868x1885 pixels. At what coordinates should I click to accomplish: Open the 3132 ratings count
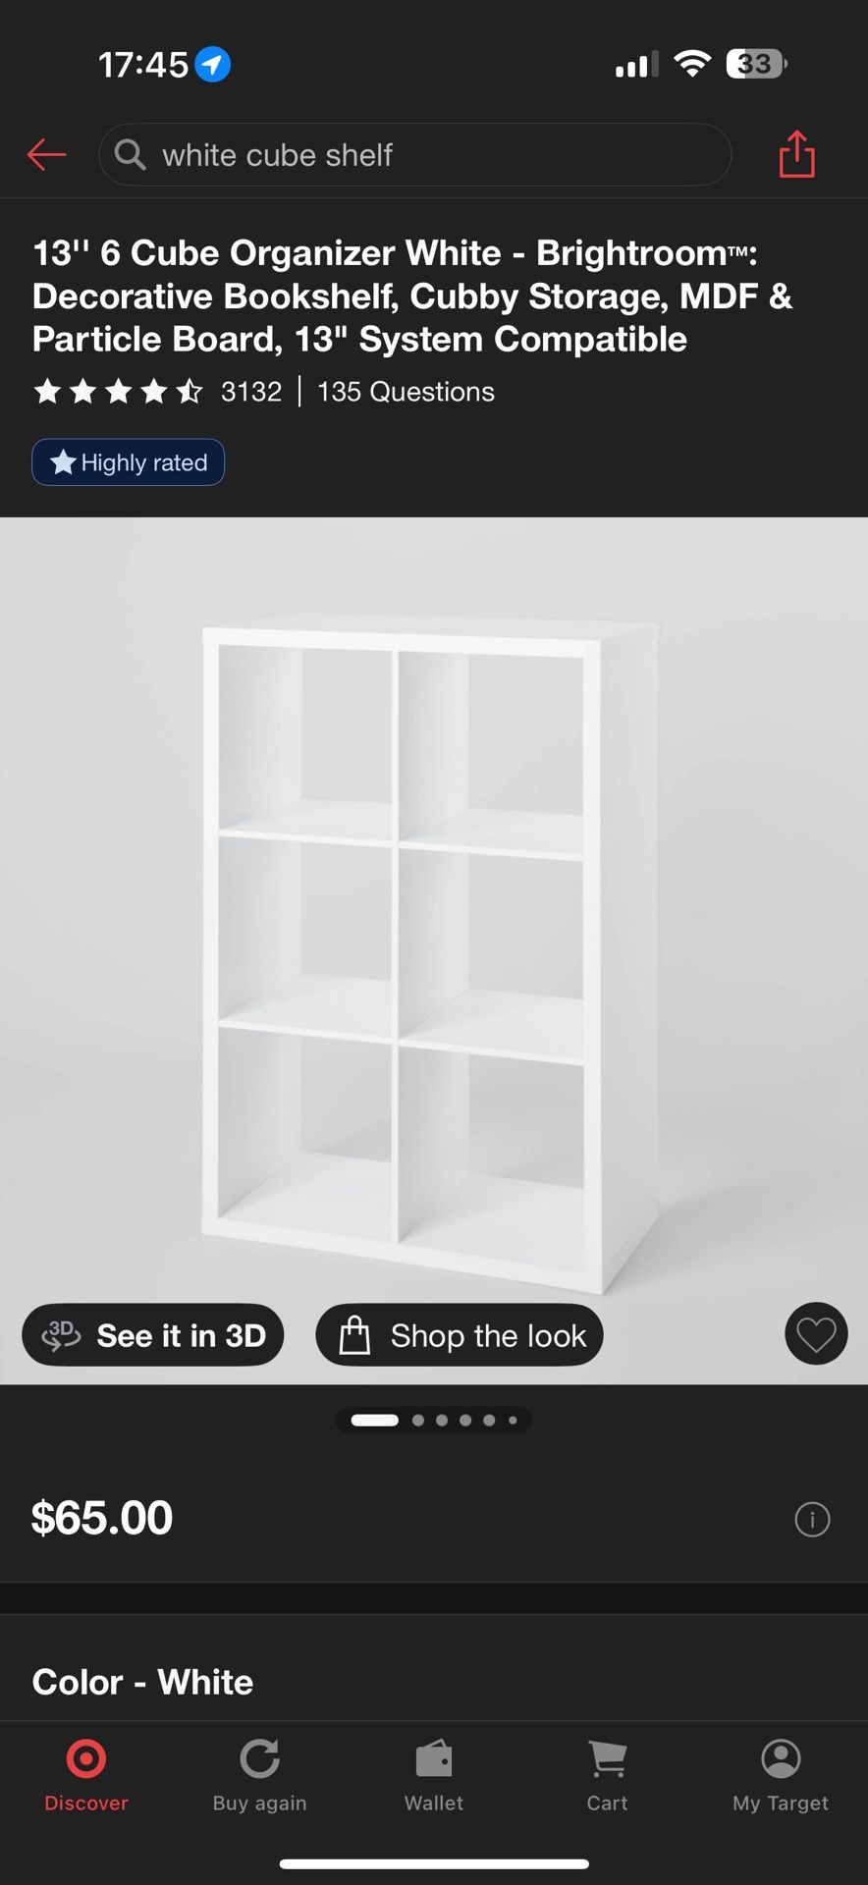point(251,392)
